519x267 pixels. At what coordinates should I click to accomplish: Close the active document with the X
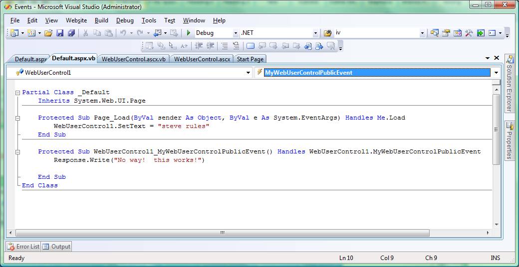click(x=496, y=58)
